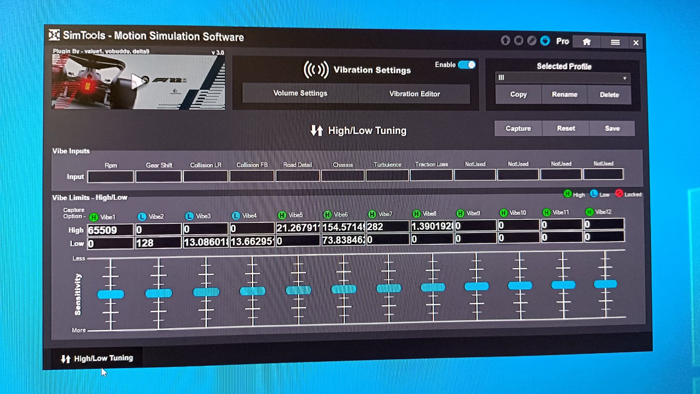Open Volume Settings
The image size is (700, 394).
(x=300, y=93)
